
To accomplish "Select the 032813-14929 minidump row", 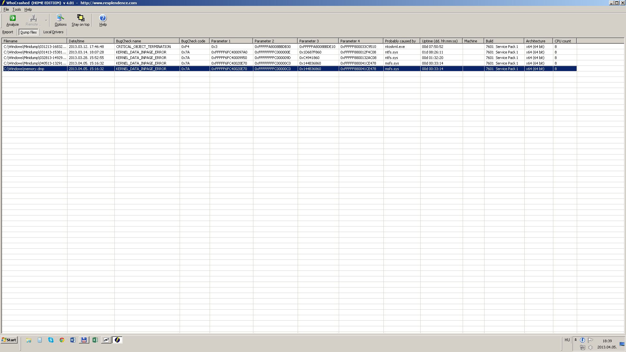I will tap(289, 58).
